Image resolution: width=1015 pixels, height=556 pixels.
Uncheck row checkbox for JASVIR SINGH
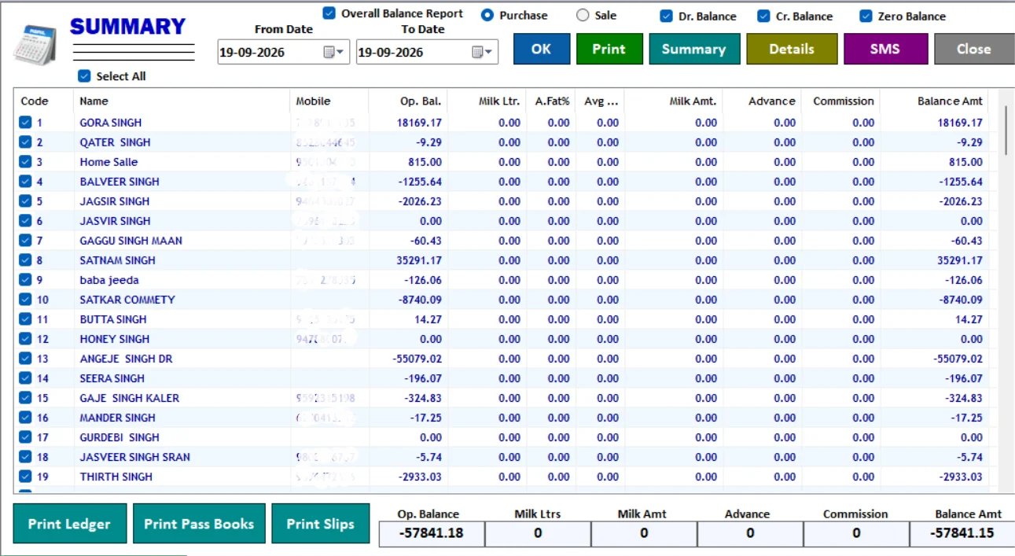[x=25, y=221]
